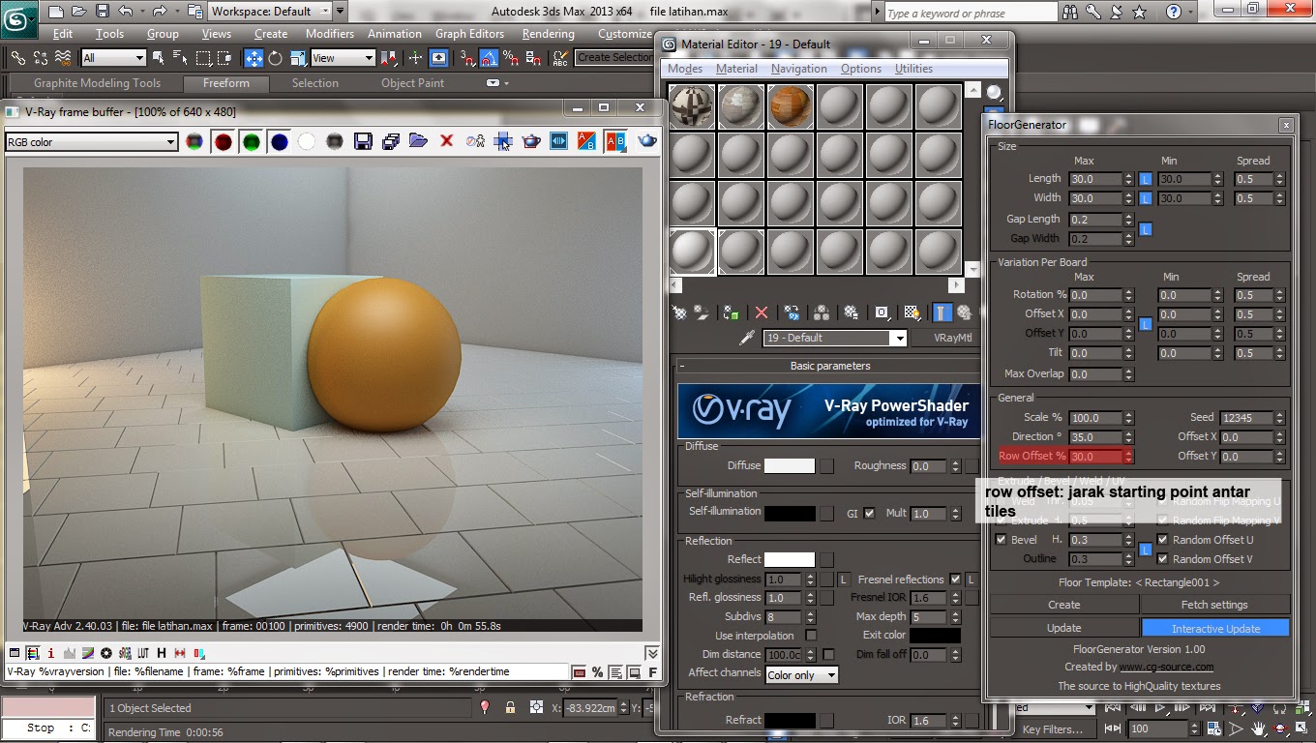This screenshot has width=1316, height=743.
Task: Click the Diffuse color swatch
Action: 789,466
